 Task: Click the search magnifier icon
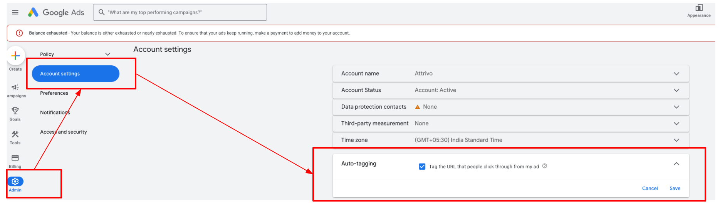pos(102,12)
